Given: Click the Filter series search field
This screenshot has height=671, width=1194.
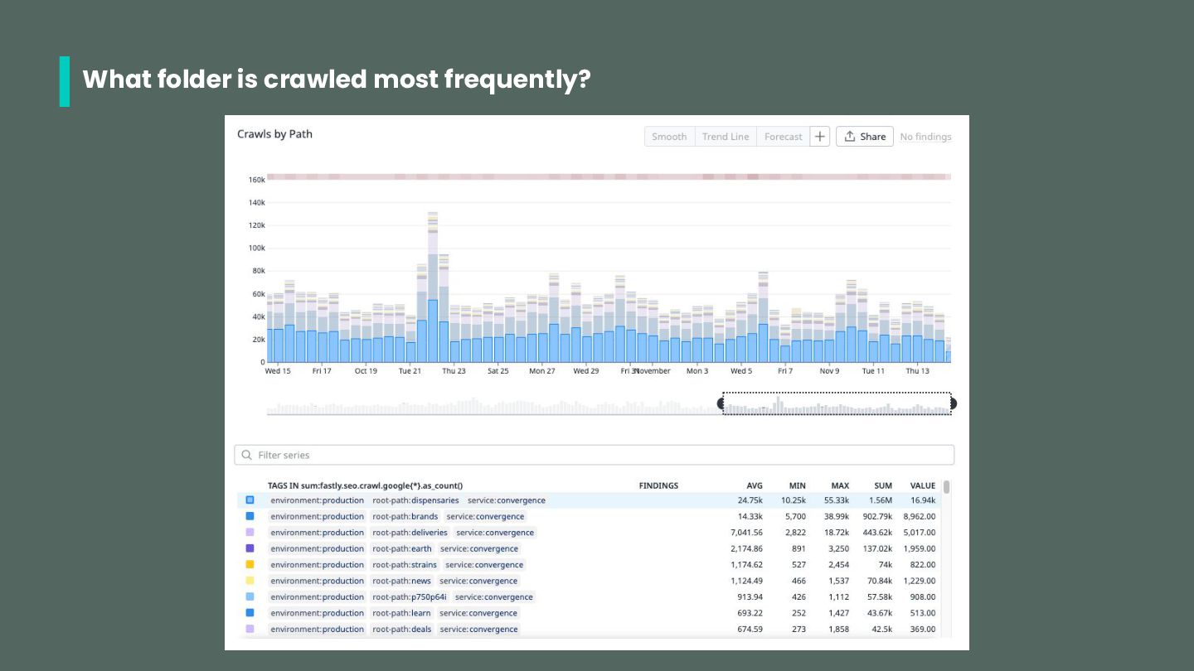Looking at the screenshot, I should click(x=595, y=455).
